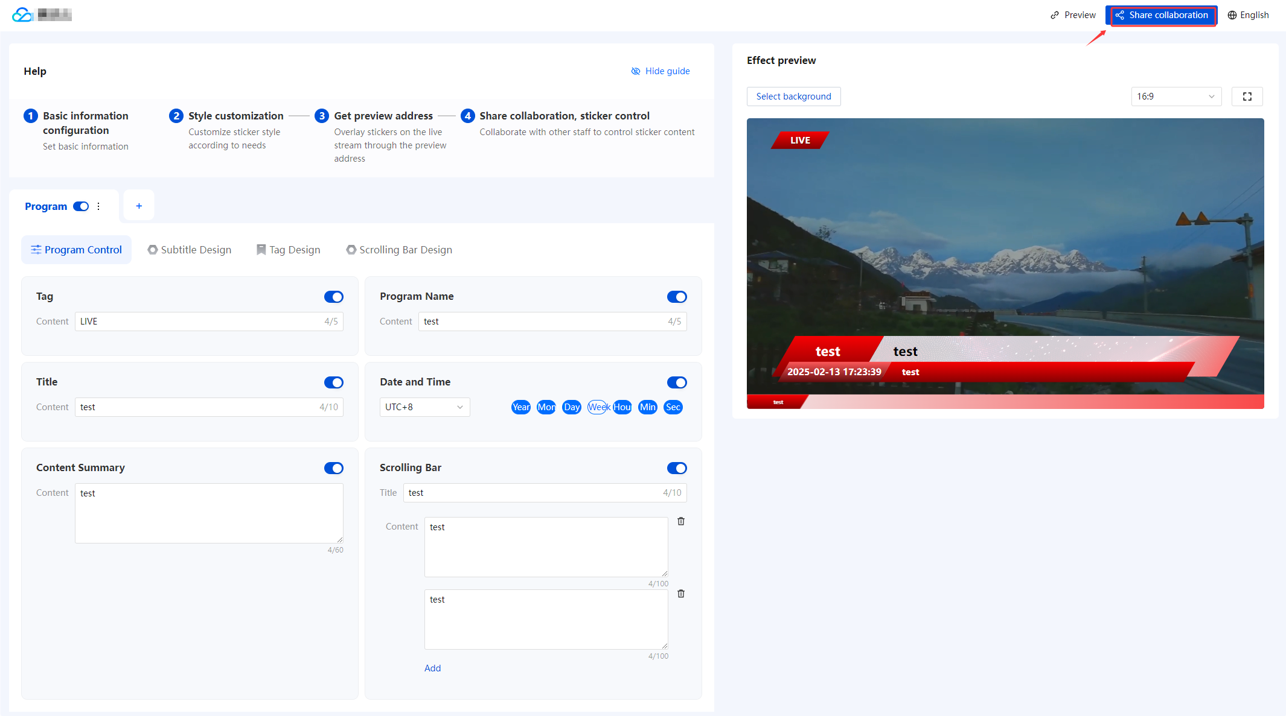Switch to the Subtitle Design tab

(x=190, y=250)
